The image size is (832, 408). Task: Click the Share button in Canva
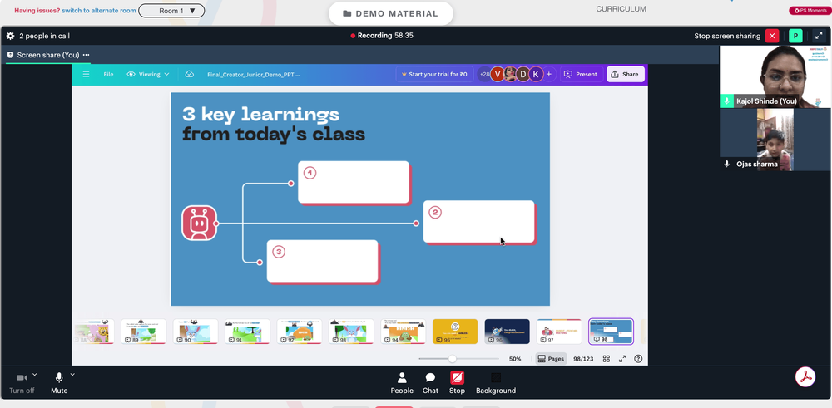coord(626,74)
